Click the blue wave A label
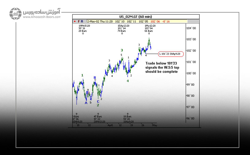The height and width of the screenshot is (155, 250). coord(86,103)
